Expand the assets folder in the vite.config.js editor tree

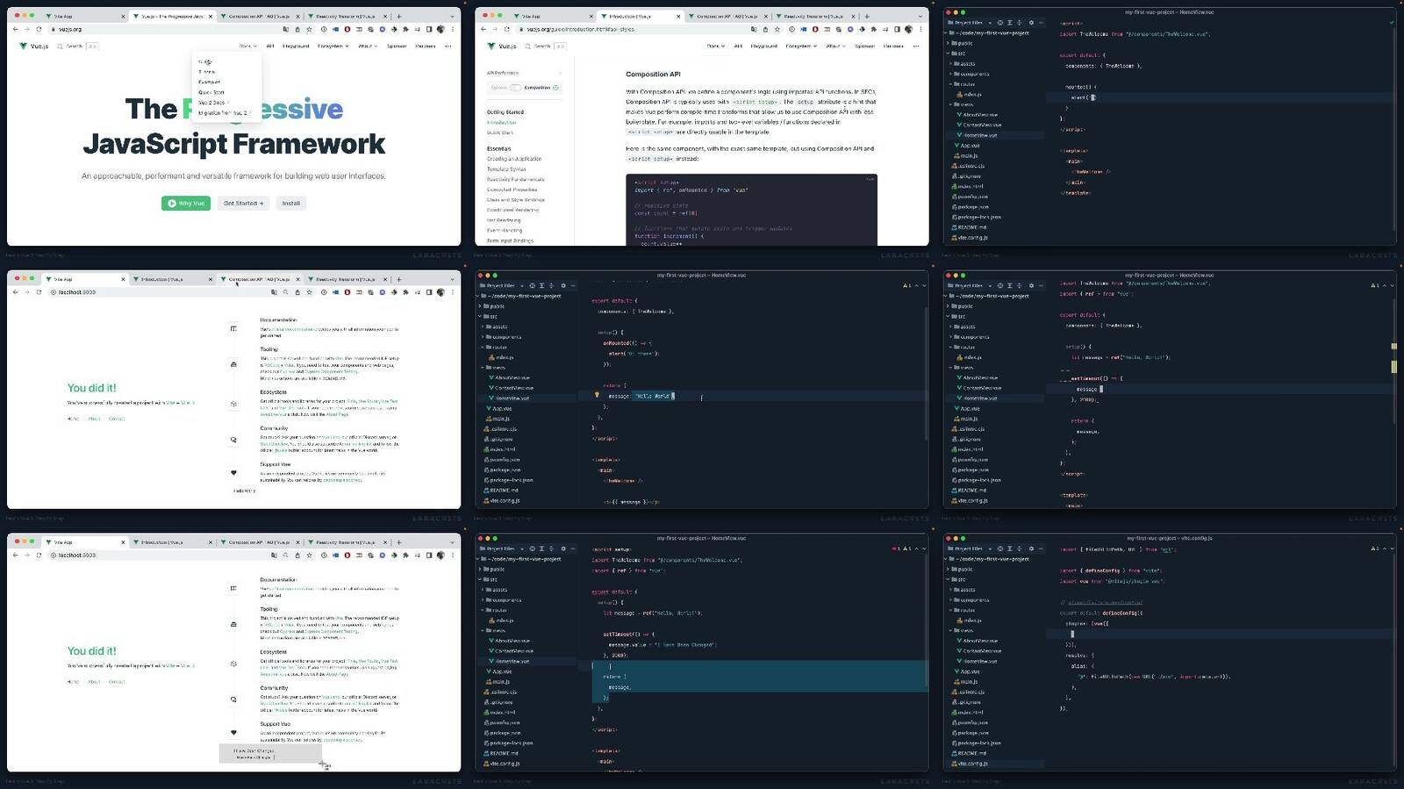951,590
